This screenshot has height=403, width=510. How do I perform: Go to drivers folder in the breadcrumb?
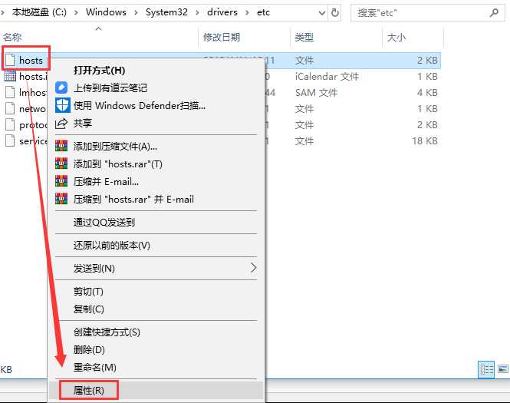pos(222,12)
